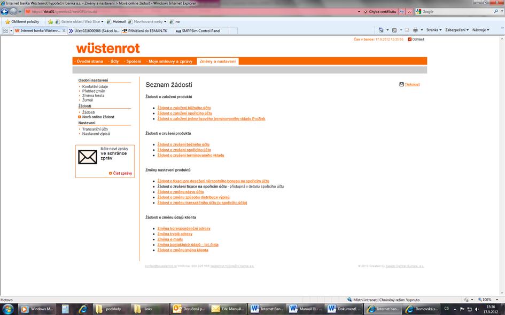Screen dimensions: 505x315
Task: Open 'Žádost o změnu názvu účtu' link
Action: point(181,192)
